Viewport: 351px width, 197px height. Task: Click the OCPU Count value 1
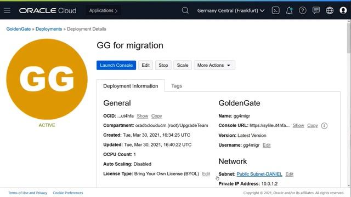pyautogui.click(x=134, y=154)
